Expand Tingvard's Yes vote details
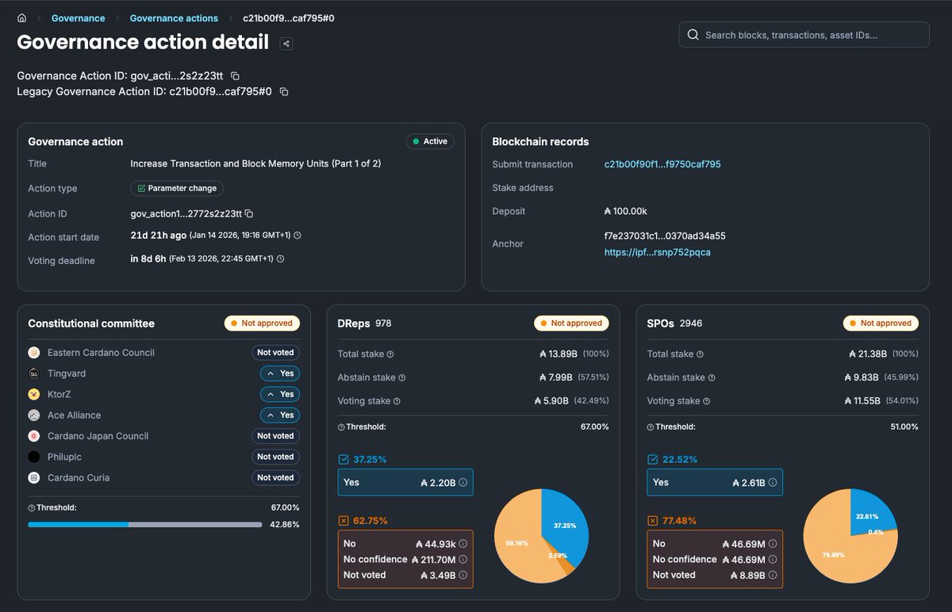This screenshot has height=612, width=952. (x=279, y=373)
